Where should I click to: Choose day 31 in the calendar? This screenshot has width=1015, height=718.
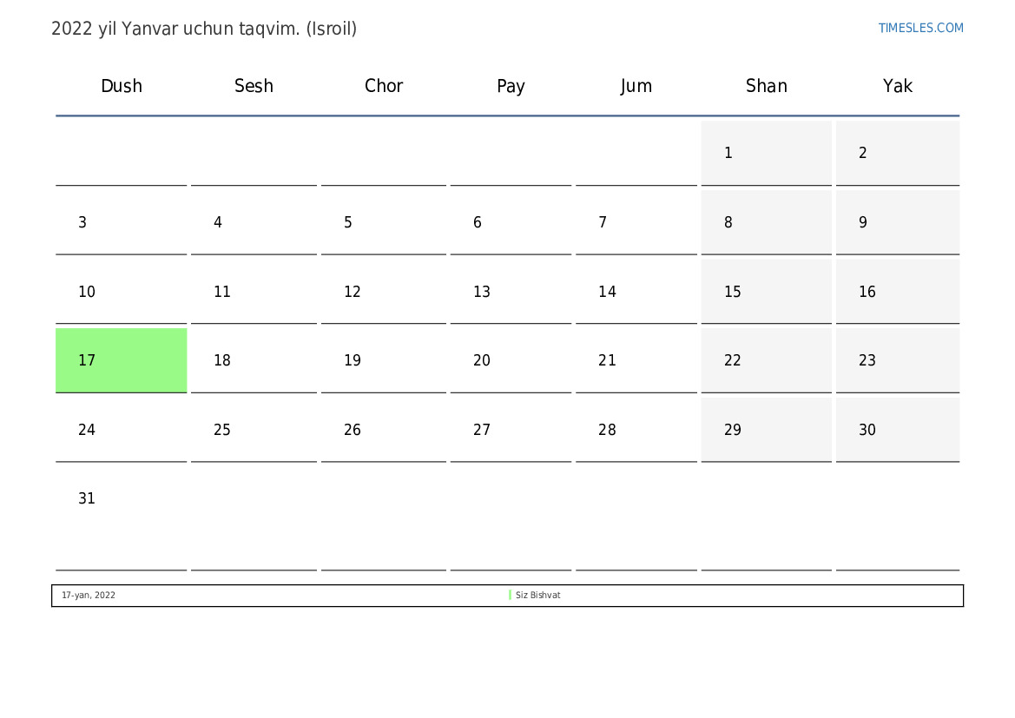pyautogui.click(x=121, y=518)
